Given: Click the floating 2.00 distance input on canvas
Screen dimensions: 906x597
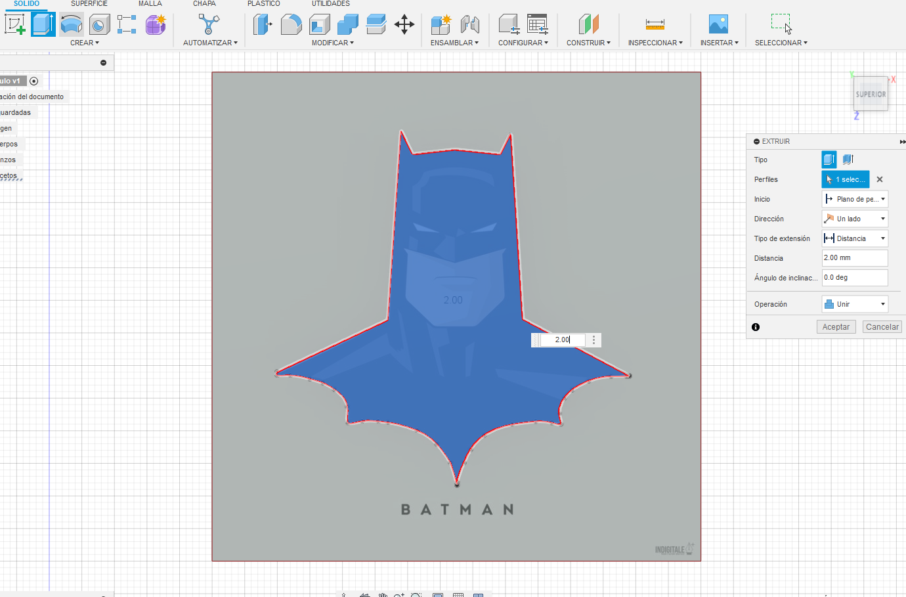Looking at the screenshot, I should click(x=563, y=340).
